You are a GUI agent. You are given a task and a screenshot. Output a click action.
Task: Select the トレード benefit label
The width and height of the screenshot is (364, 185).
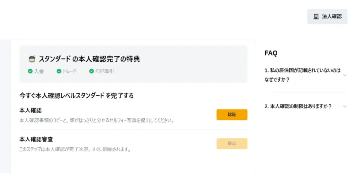click(x=69, y=71)
